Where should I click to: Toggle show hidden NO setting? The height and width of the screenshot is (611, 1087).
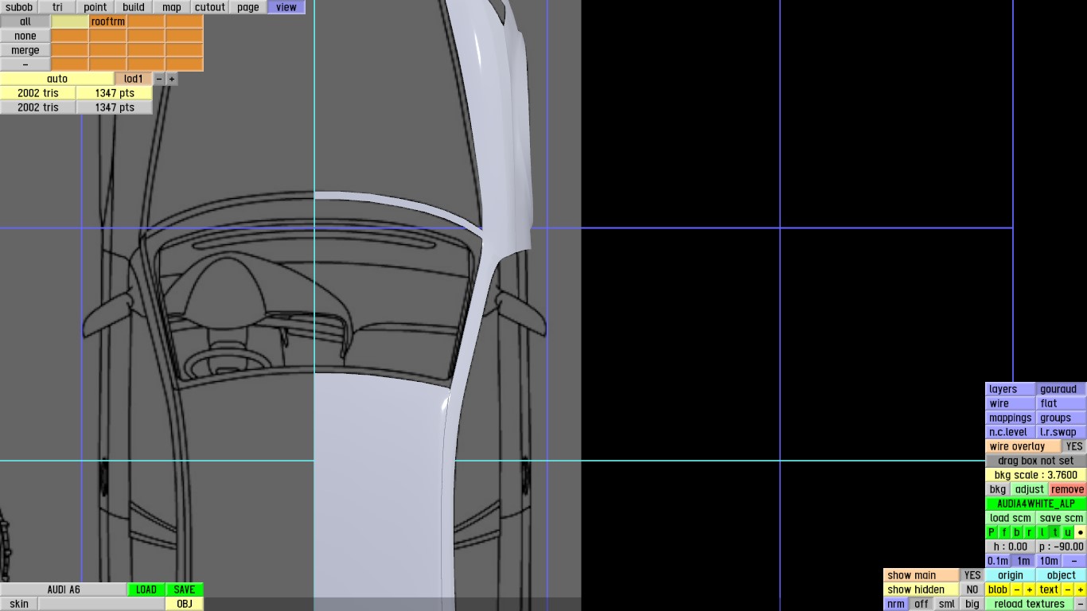point(972,590)
